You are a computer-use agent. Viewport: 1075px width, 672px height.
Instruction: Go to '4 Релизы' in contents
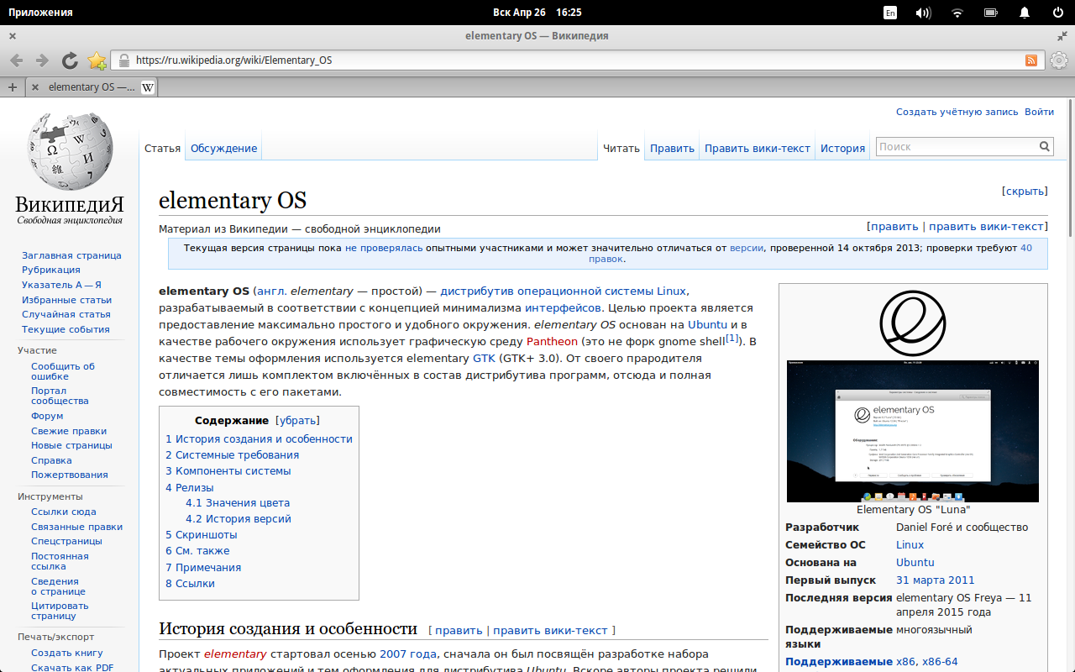click(x=190, y=487)
